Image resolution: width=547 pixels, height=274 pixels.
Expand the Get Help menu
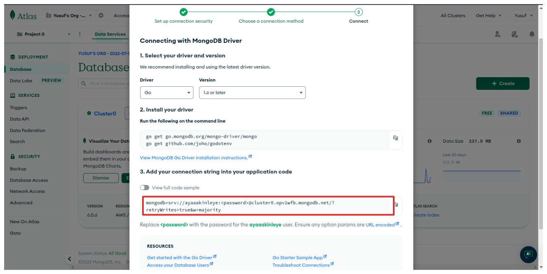tap(488, 16)
